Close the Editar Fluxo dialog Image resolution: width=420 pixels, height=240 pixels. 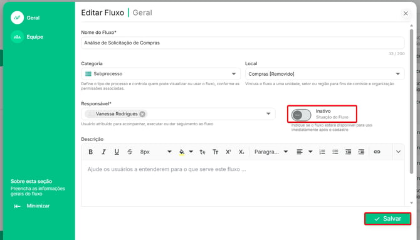click(406, 13)
